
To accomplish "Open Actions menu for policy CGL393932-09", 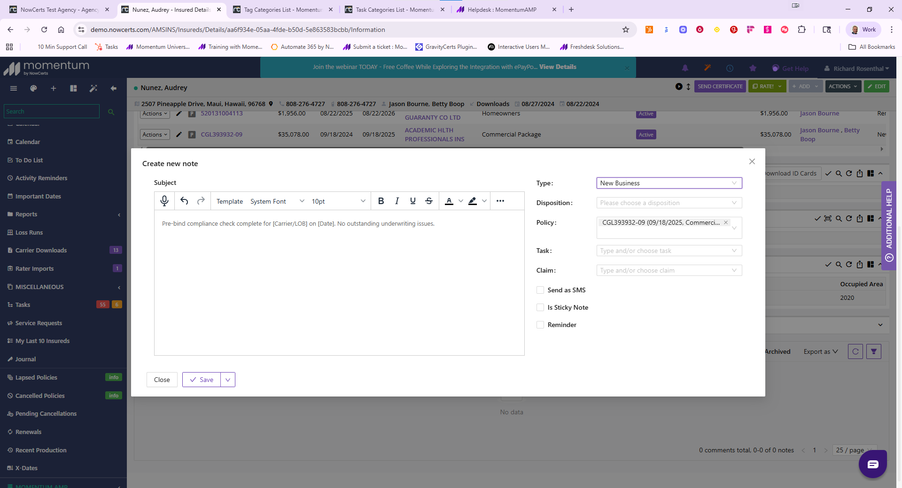I will 155,135.
